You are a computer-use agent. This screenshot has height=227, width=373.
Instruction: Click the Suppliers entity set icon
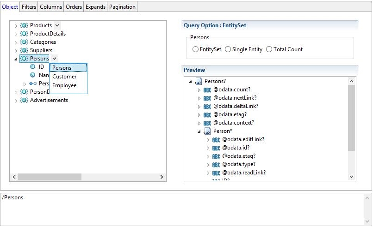[x=24, y=50]
